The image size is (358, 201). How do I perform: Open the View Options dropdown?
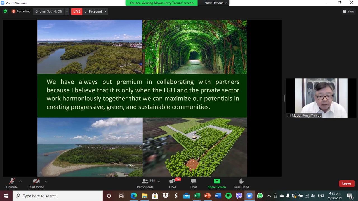216,3
